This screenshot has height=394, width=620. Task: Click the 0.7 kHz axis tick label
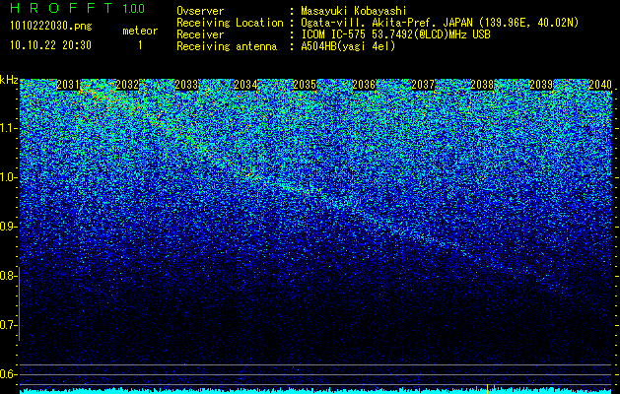coord(9,325)
